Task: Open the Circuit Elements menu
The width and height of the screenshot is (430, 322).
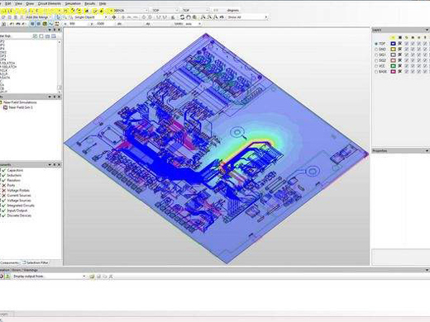Action: (50, 3)
